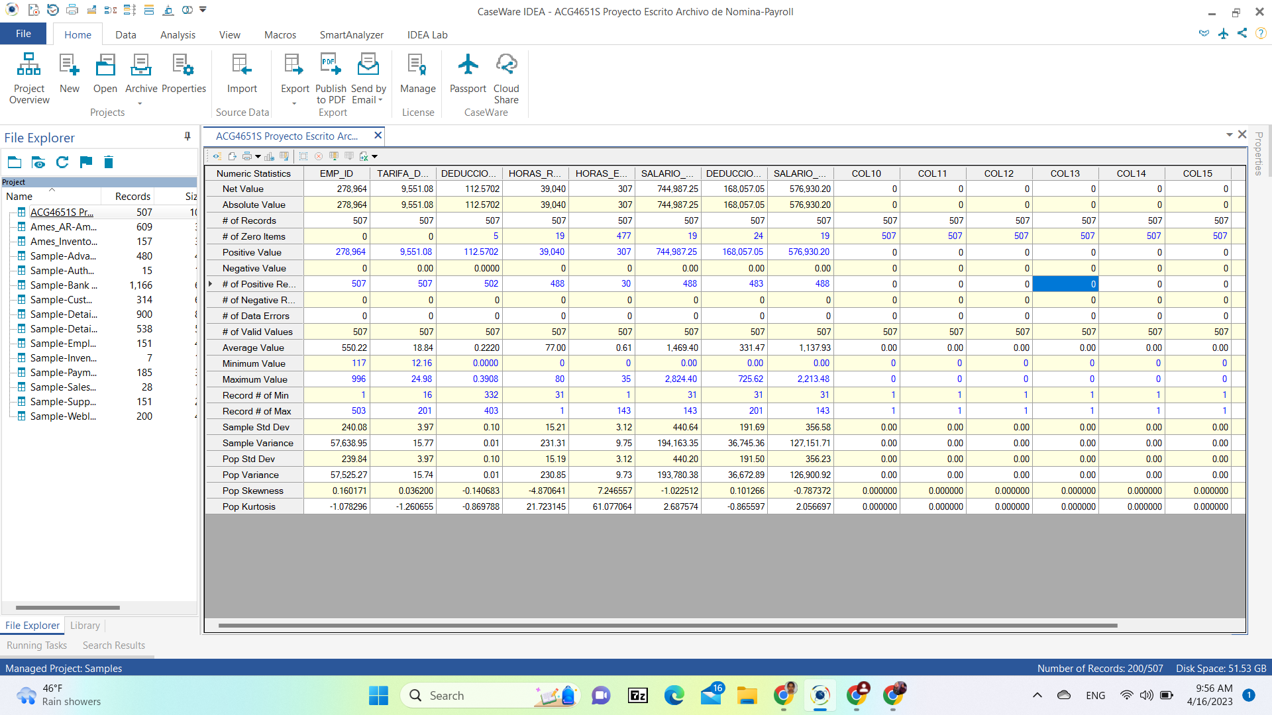Screen dimensions: 1272x715
Task: Open the SmartAnalyzer tab
Action: coord(351,35)
